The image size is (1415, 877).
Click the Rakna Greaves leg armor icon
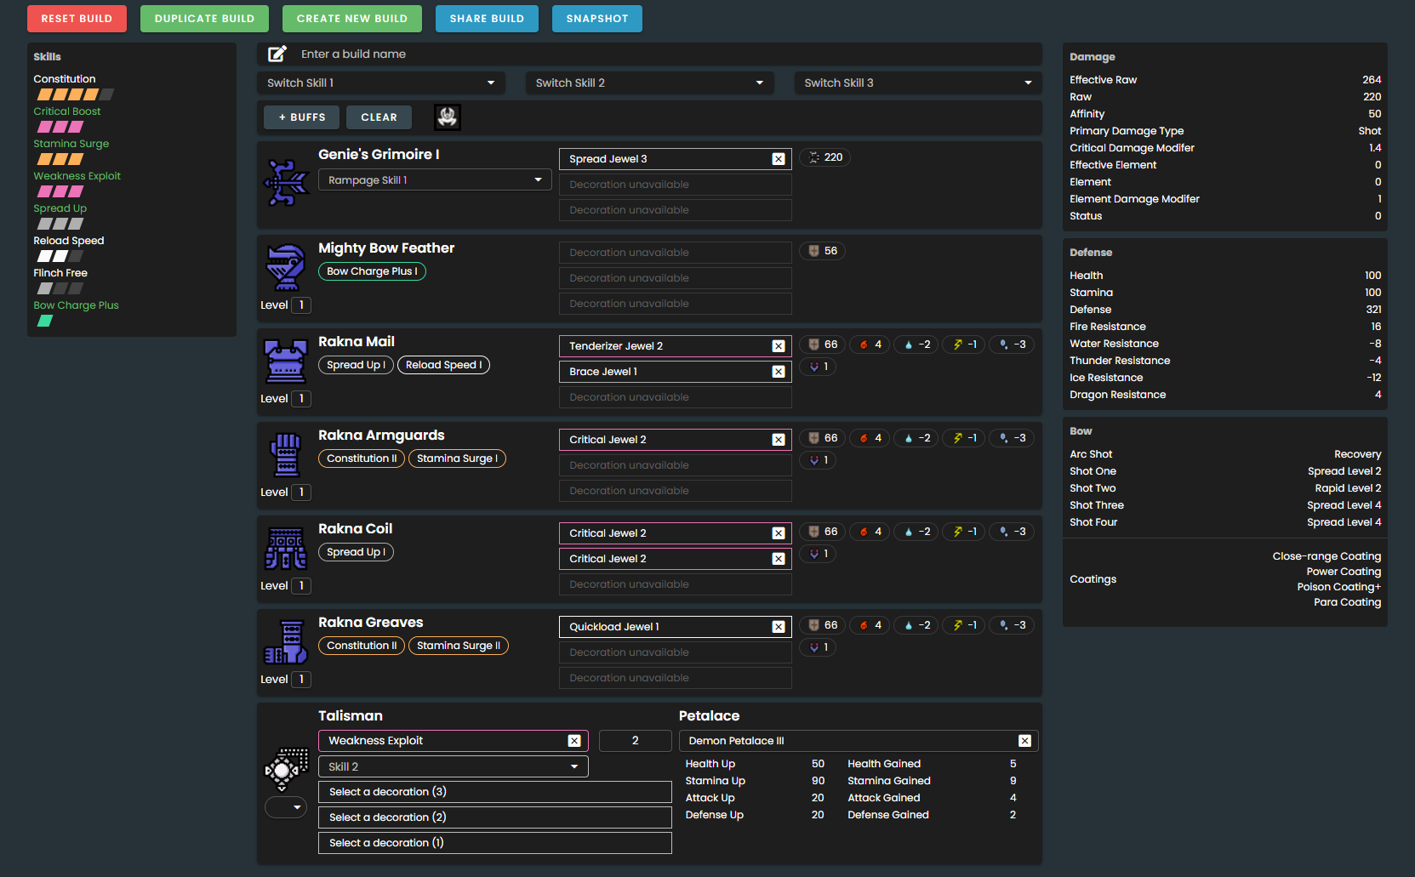(x=286, y=641)
